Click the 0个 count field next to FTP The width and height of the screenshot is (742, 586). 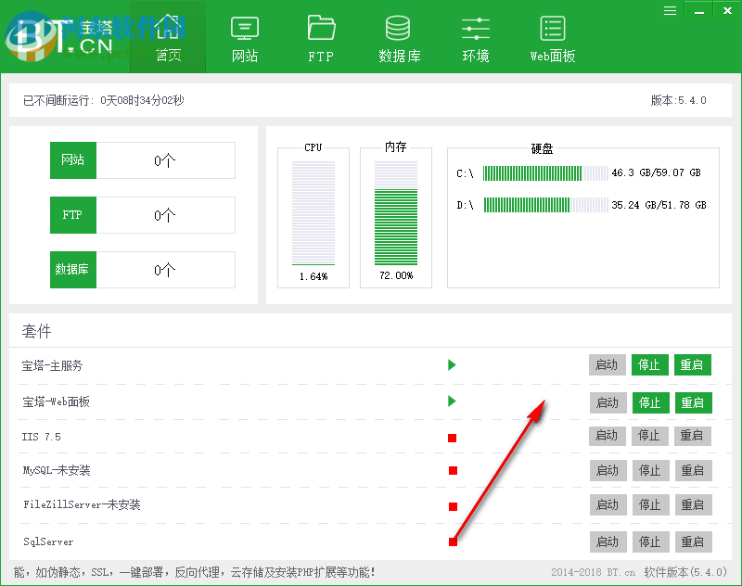point(167,215)
